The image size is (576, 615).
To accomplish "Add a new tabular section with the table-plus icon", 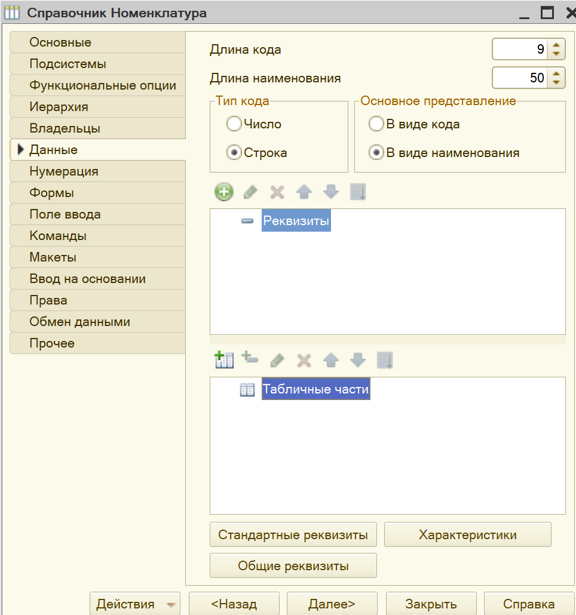I will point(224,359).
